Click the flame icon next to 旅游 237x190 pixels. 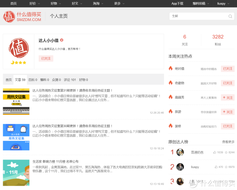click(x=171, y=112)
